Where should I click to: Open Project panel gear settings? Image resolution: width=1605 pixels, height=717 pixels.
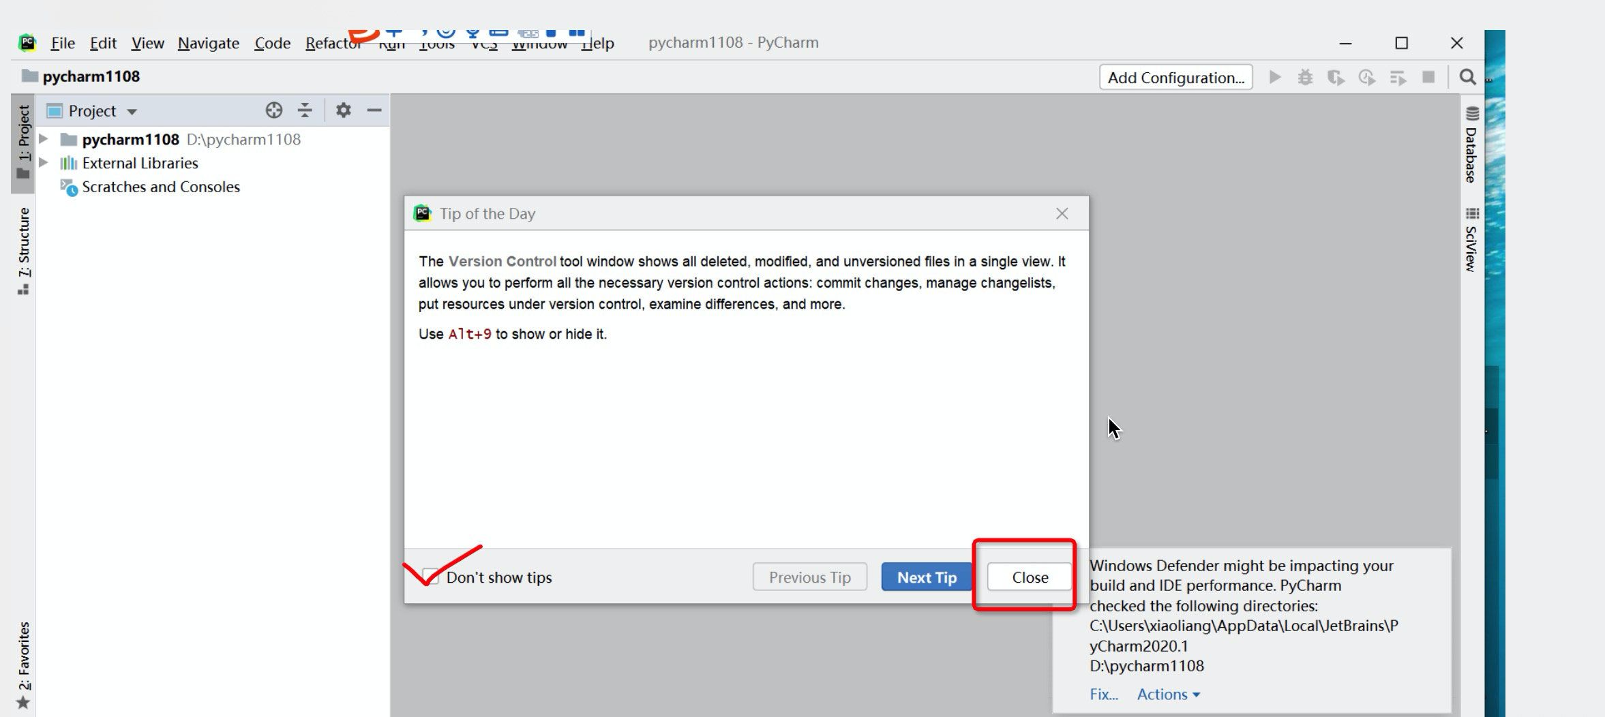(x=344, y=110)
